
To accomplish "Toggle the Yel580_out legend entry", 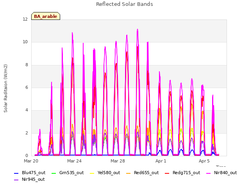I will [105, 173].
